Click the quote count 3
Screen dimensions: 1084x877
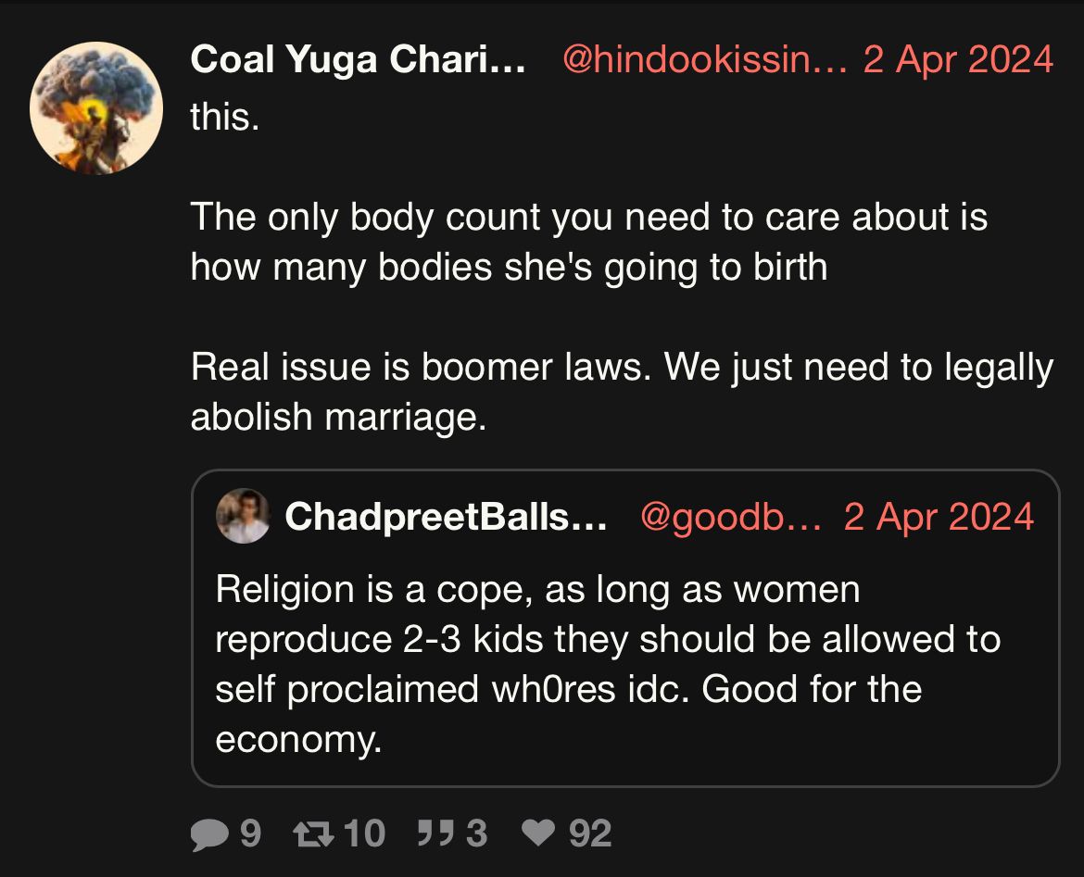[476, 833]
